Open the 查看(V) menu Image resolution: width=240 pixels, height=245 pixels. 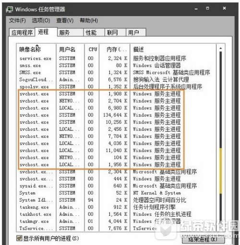tap(65, 21)
